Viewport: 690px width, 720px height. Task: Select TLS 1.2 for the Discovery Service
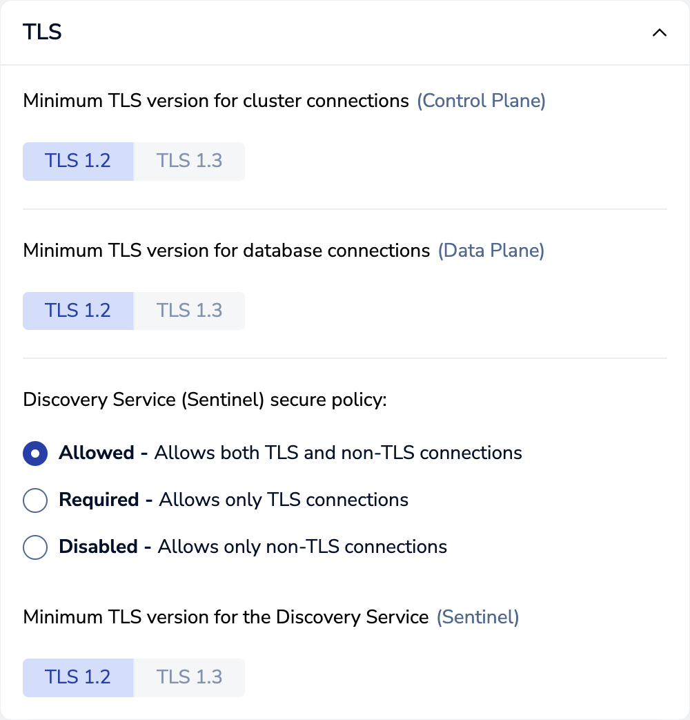point(78,677)
